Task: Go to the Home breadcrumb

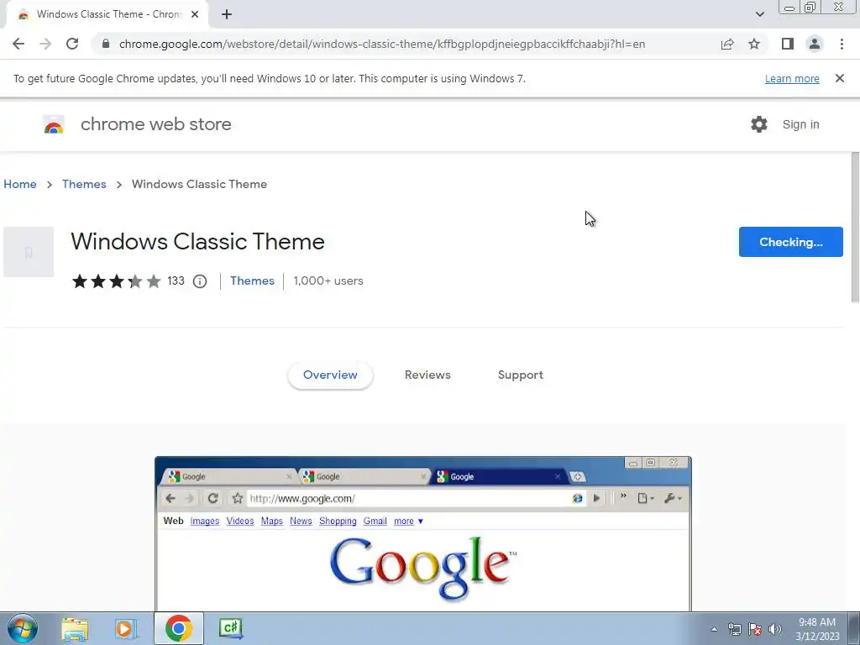Action: coord(20,184)
